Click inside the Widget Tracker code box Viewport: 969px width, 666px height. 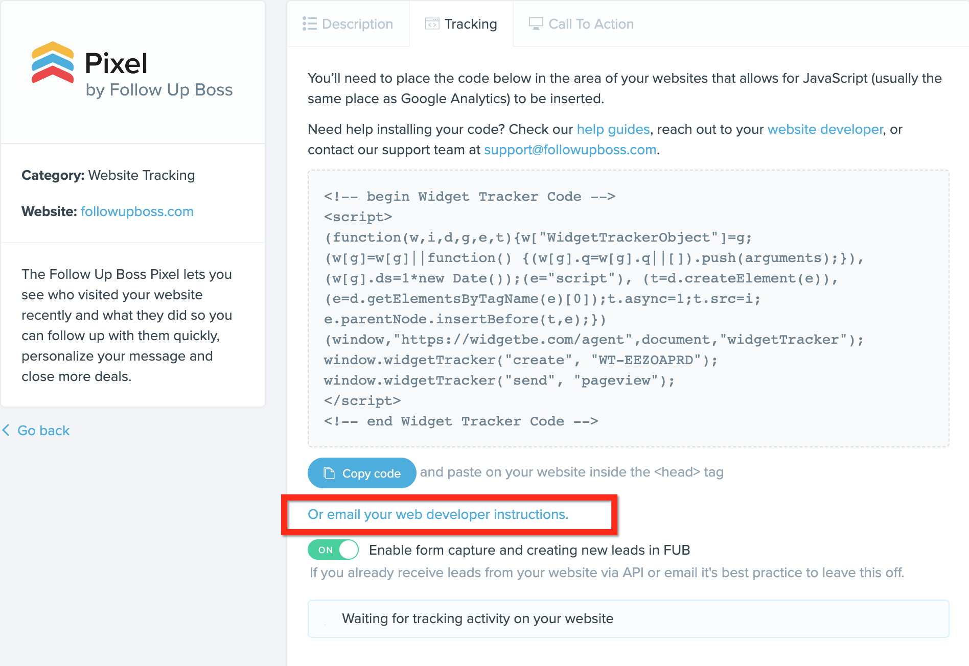[628, 308]
